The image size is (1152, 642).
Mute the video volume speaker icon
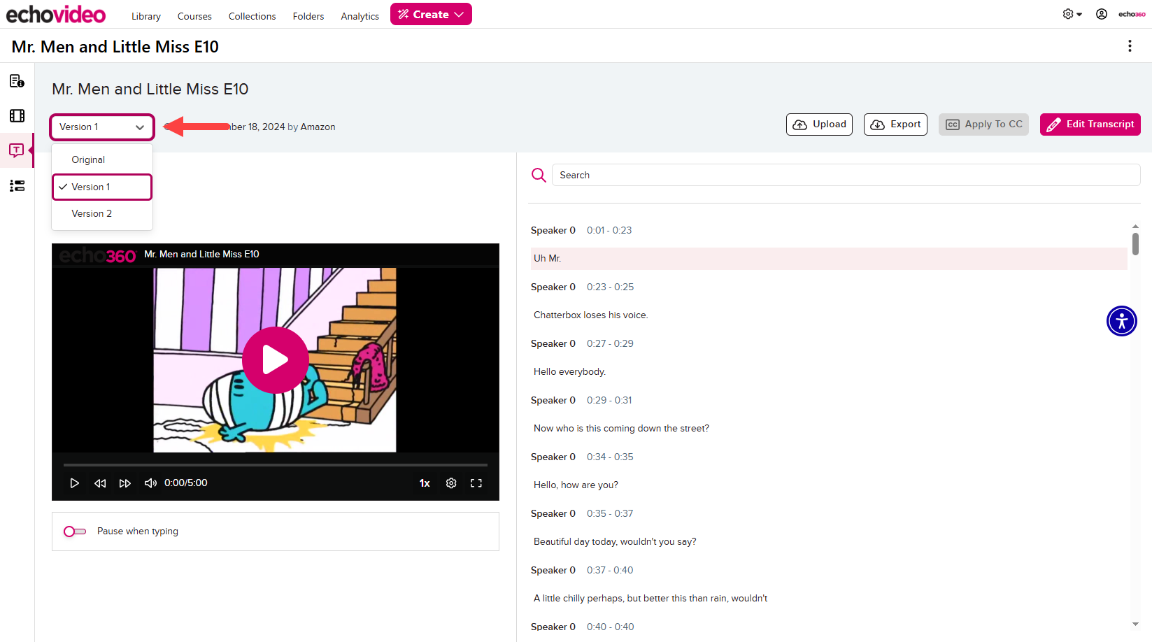(x=150, y=483)
